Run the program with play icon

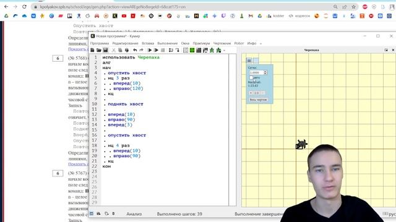[150, 50]
